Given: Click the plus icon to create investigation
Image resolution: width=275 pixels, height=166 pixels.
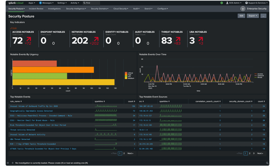Looking at the screenshot, I should pos(12,163).
